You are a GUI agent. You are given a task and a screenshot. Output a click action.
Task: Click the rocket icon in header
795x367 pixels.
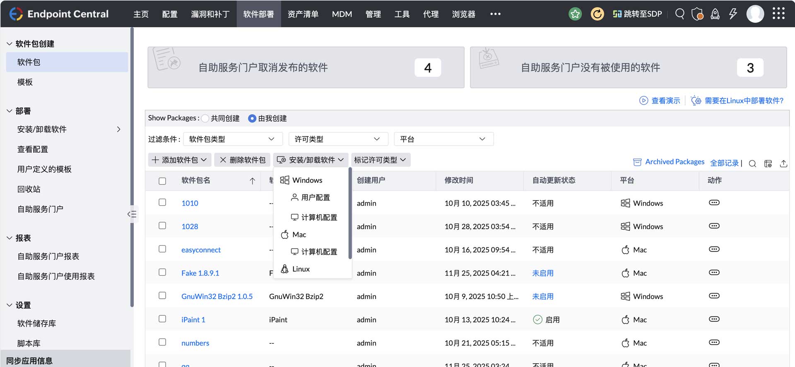pyautogui.click(x=715, y=14)
